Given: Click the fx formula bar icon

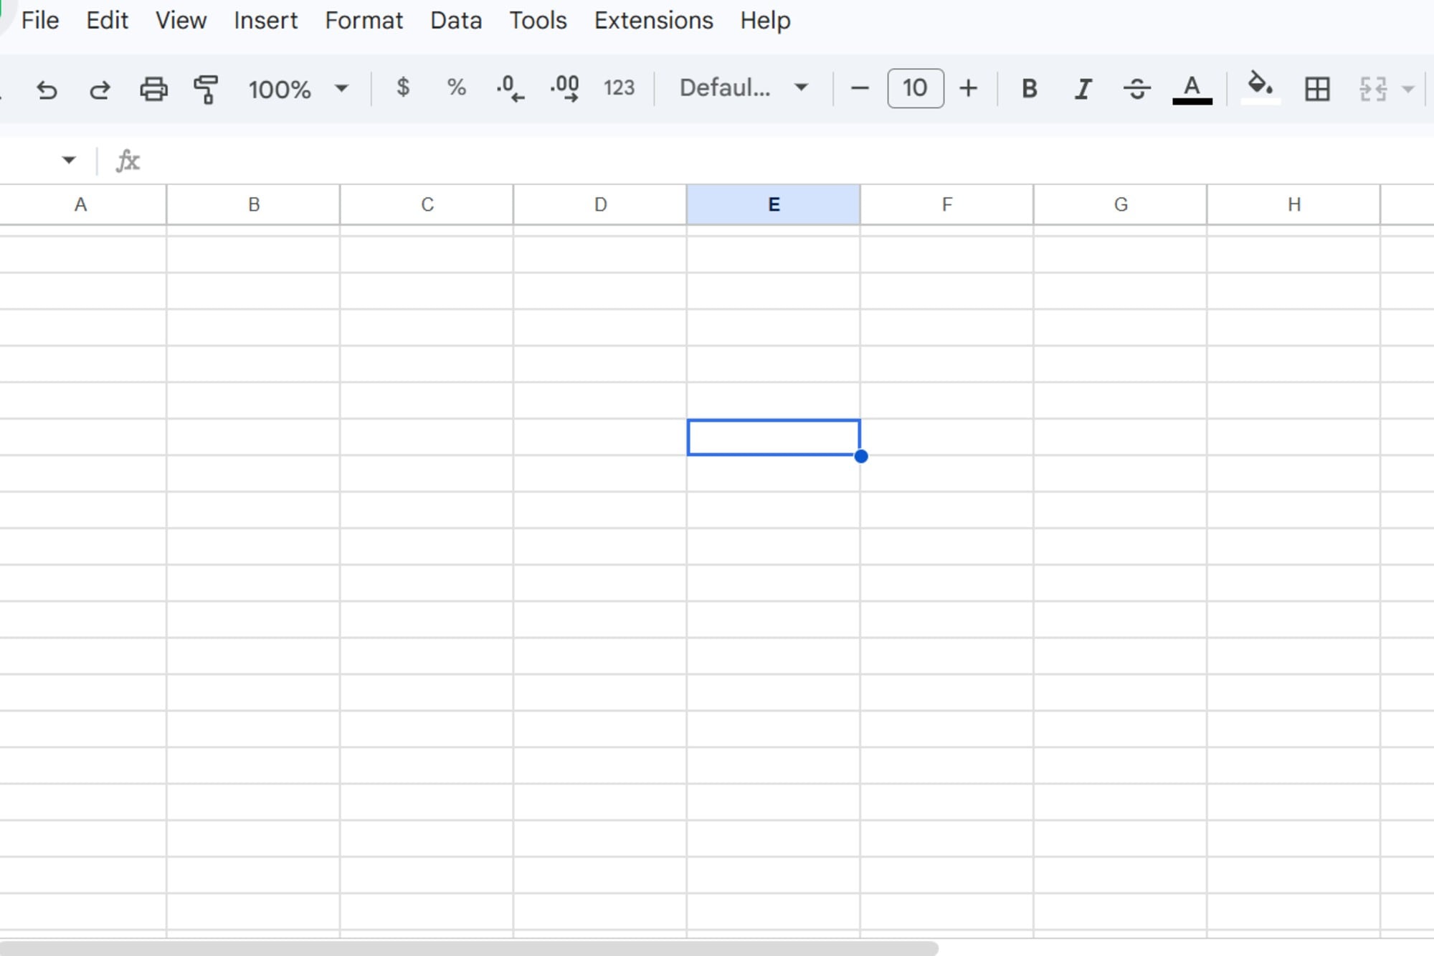Looking at the screenshot, I should [128, 161].
